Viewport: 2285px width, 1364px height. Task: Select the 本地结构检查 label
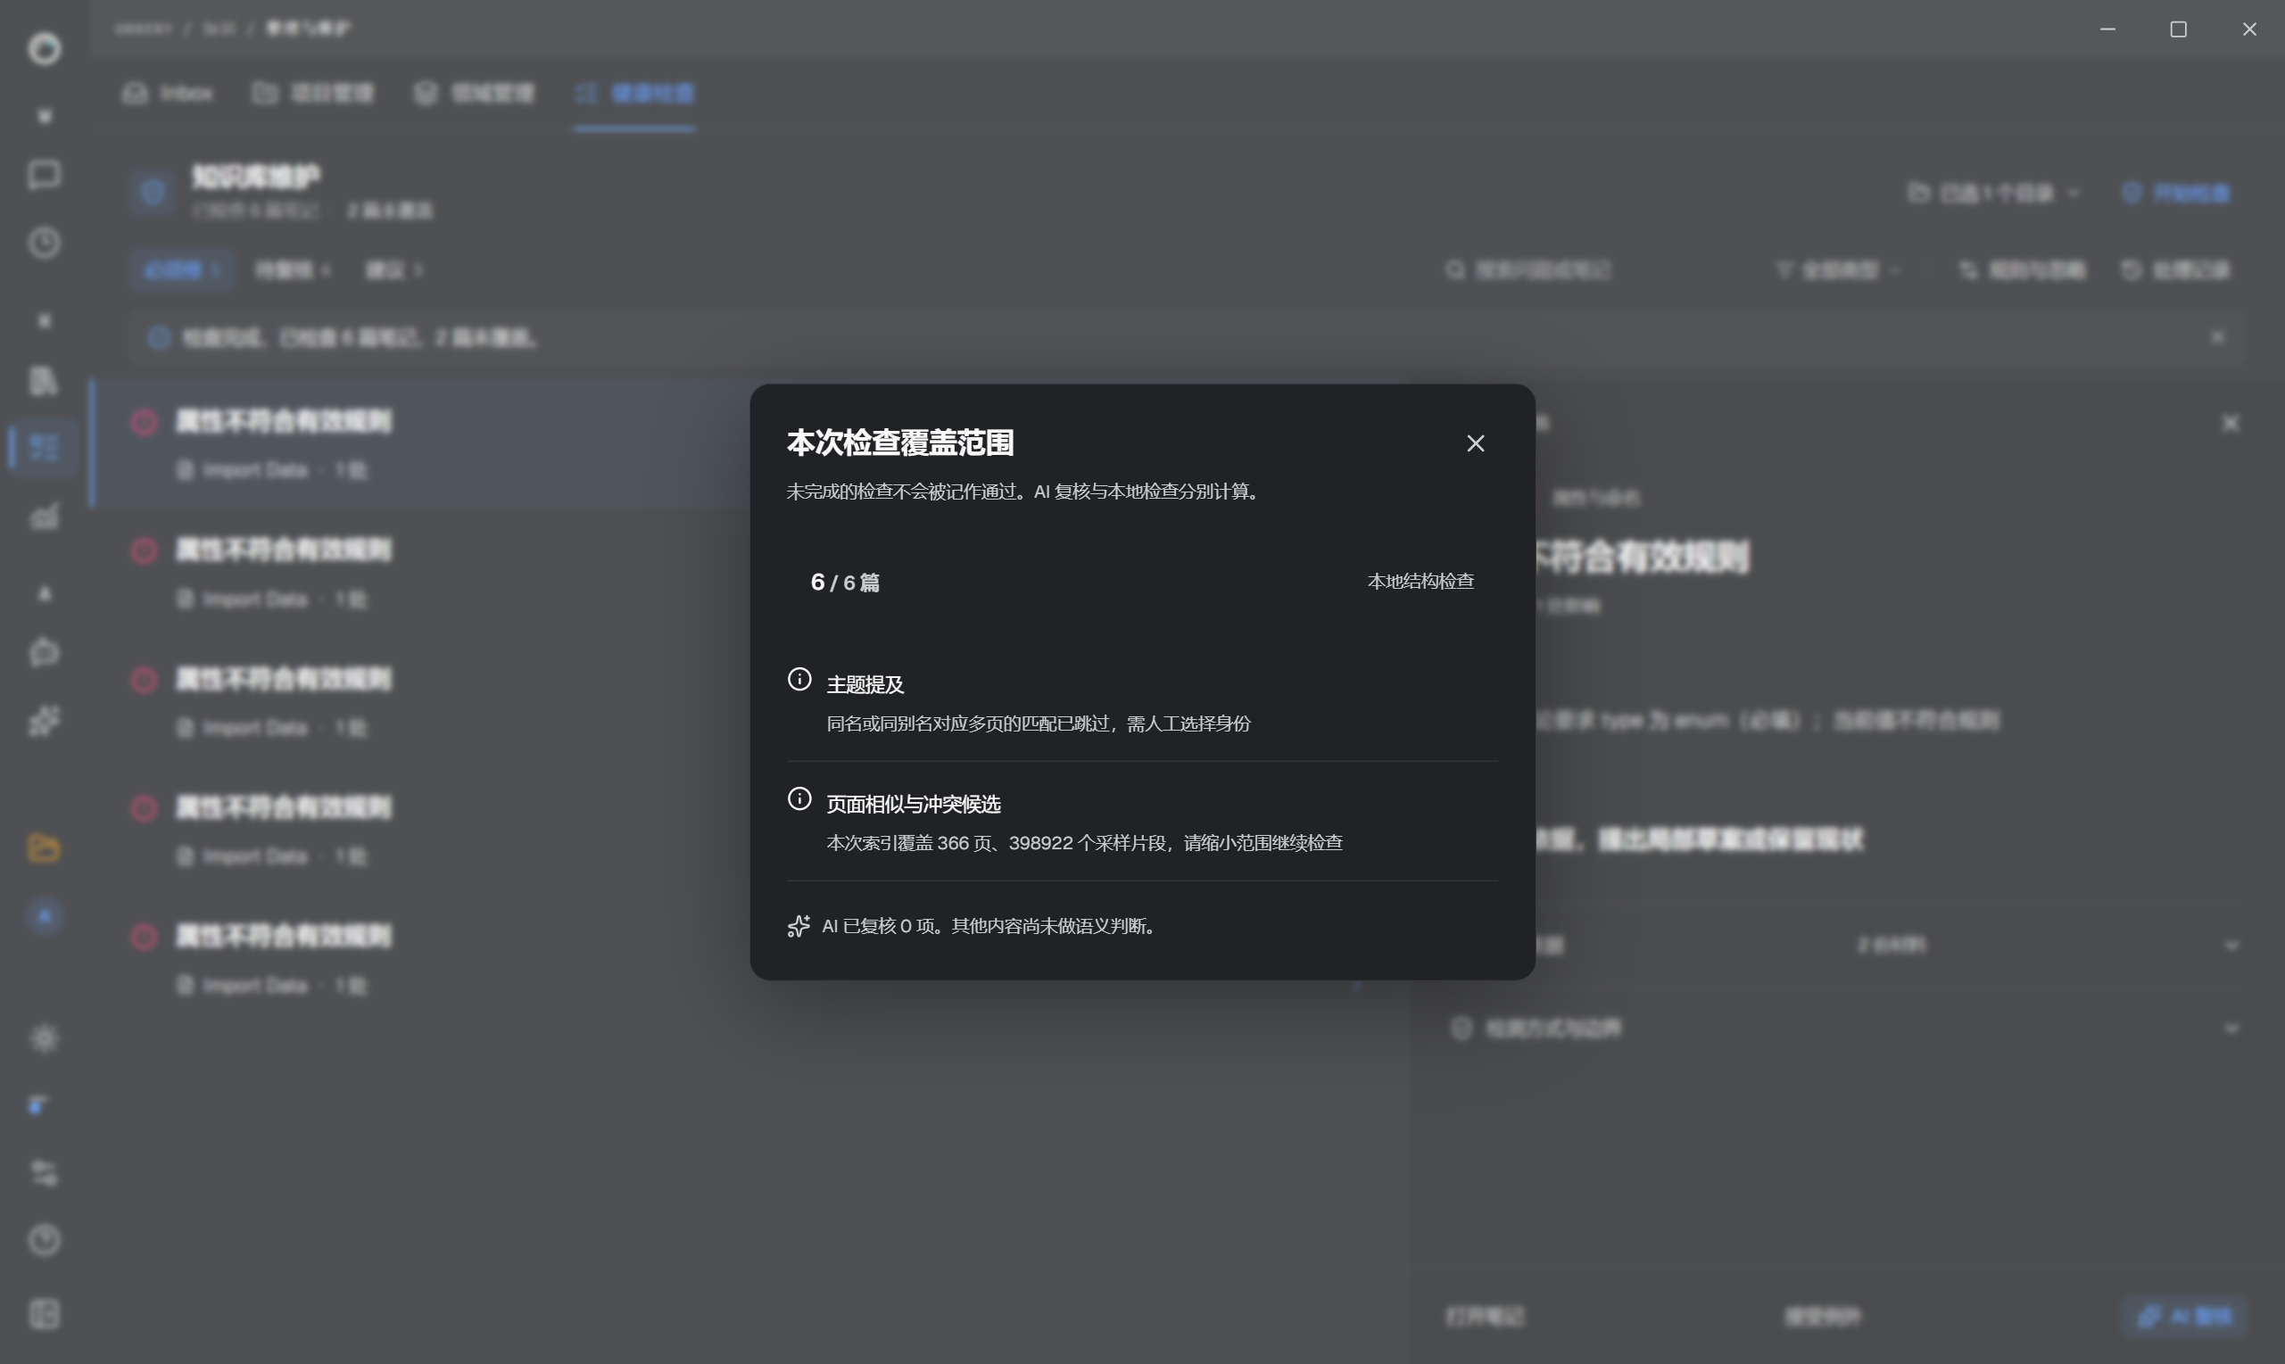coord(1420,581)
